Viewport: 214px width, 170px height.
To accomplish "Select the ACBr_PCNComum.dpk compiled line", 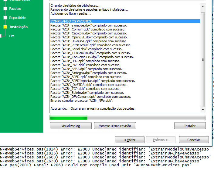I will point(91,45).
